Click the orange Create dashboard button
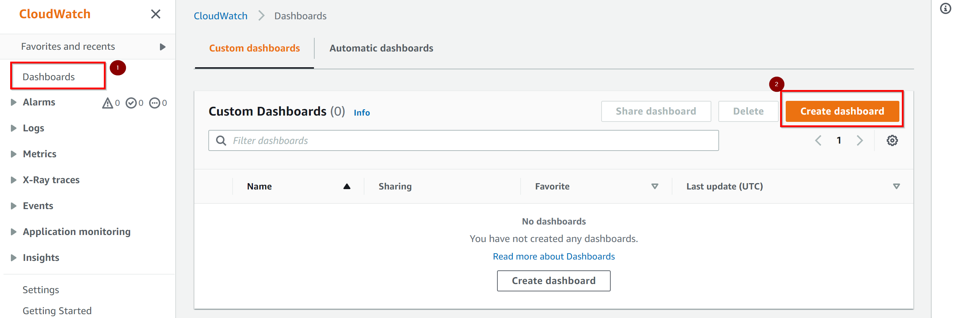959x318 pixels. tap(842, 111)
